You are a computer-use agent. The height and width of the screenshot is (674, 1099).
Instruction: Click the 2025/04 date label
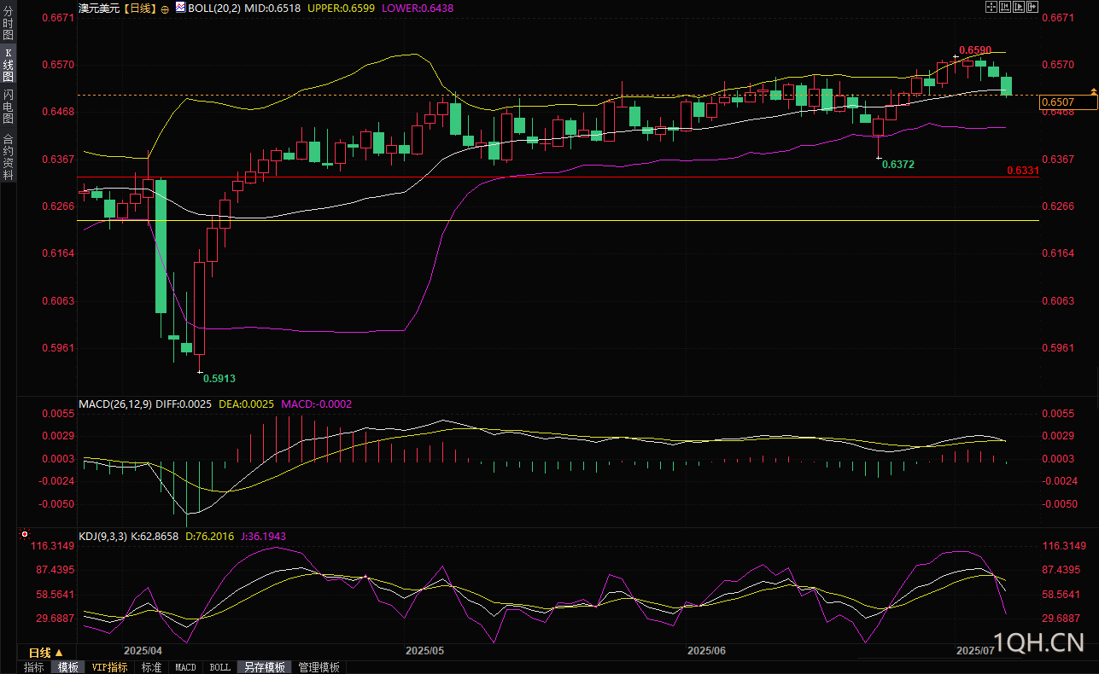click(143, 650)
